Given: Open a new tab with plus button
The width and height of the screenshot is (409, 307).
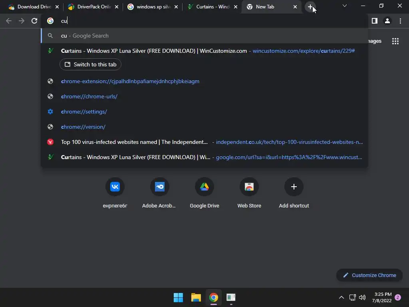Looking at the screenshot, I should [x=310, y=7].
